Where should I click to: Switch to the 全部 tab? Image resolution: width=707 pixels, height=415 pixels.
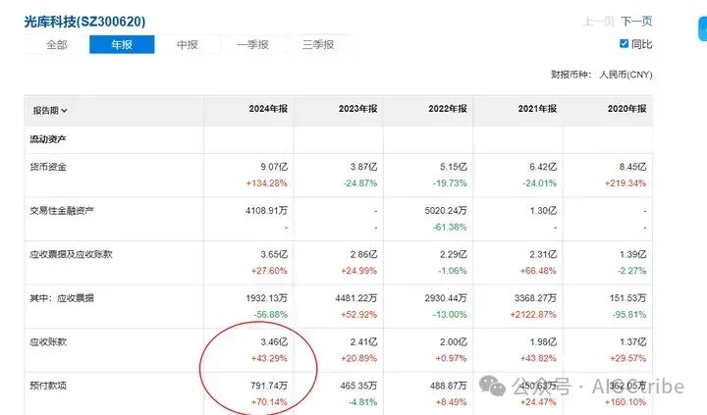[x=57, y=44]
